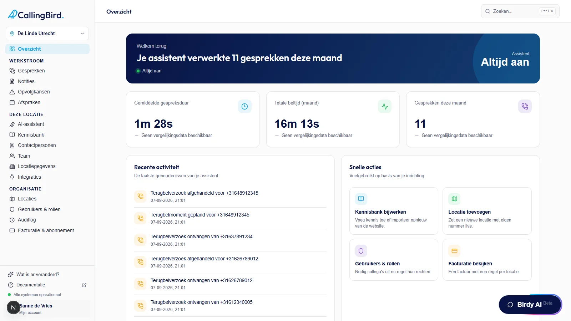Click the 1m 28s value
This screenshot has width=571, height=321.
click(153, 124)
